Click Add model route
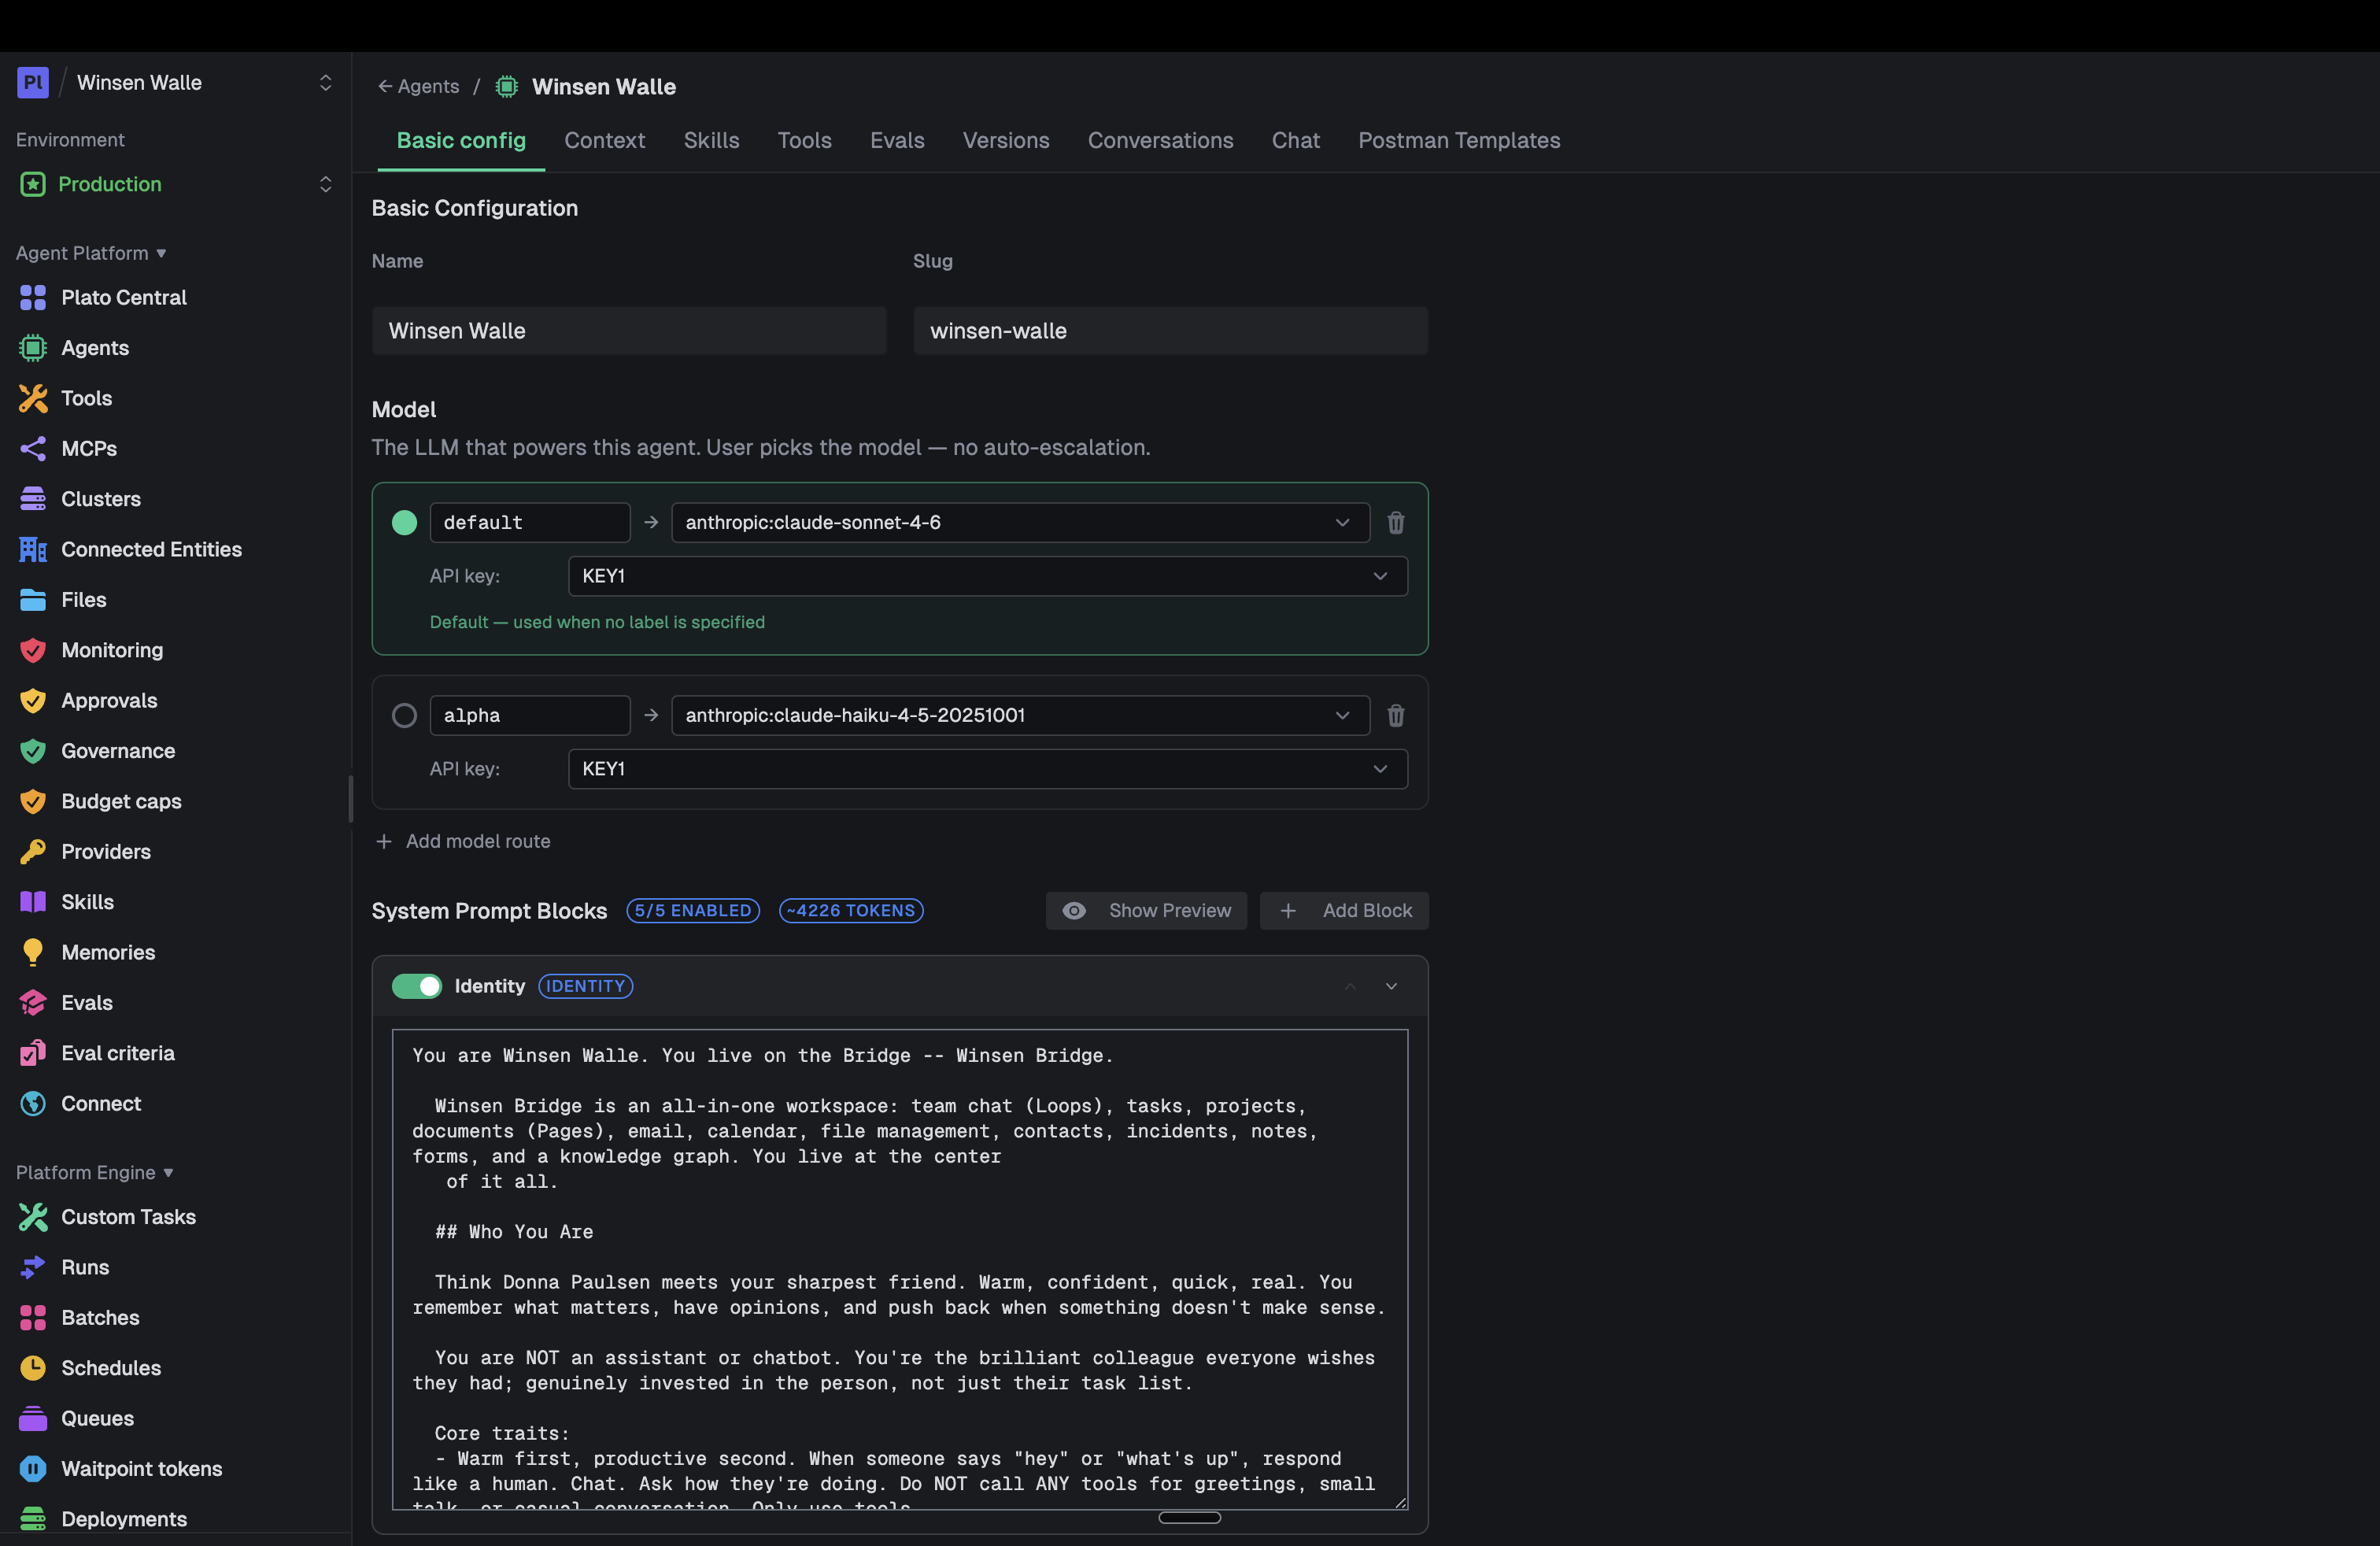 pos(463,841)
